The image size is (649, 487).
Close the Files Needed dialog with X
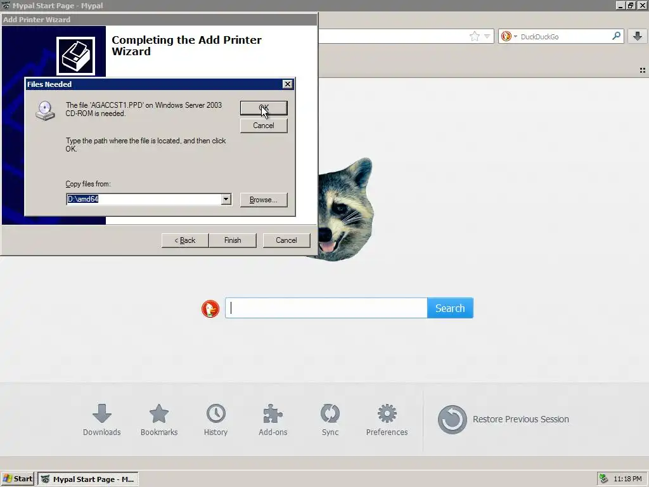point(288,84)
